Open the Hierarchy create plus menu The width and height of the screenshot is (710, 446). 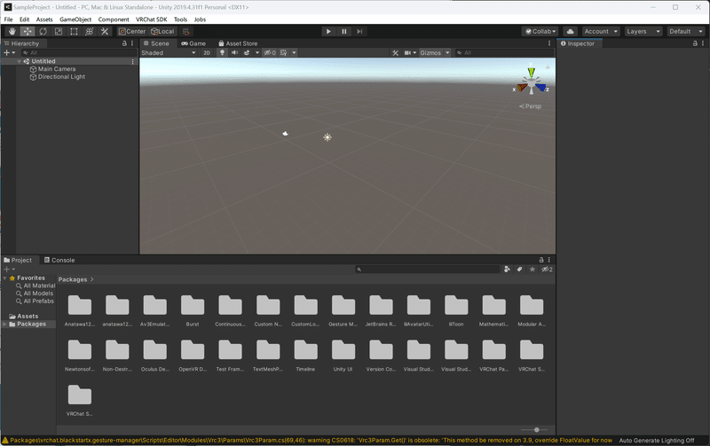point(10,53)
